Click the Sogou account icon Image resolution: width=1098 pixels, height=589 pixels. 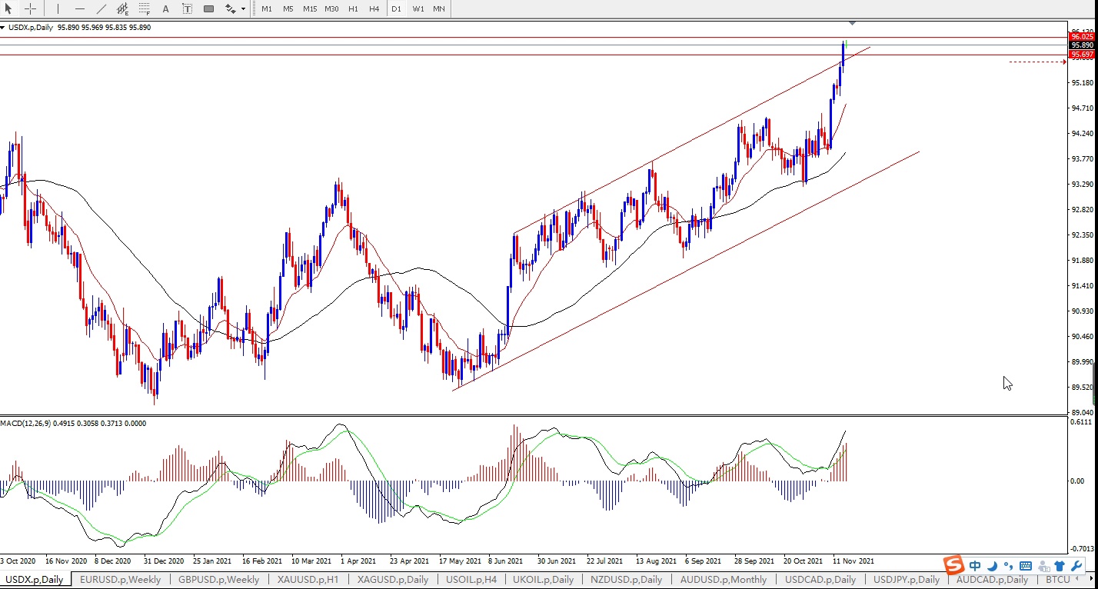point(1042,566)
